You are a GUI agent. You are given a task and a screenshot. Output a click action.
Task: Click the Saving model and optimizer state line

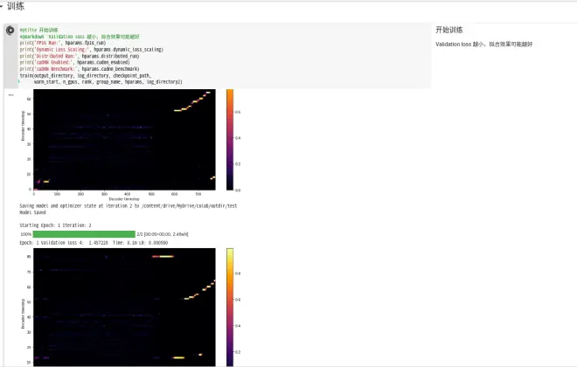128,206
